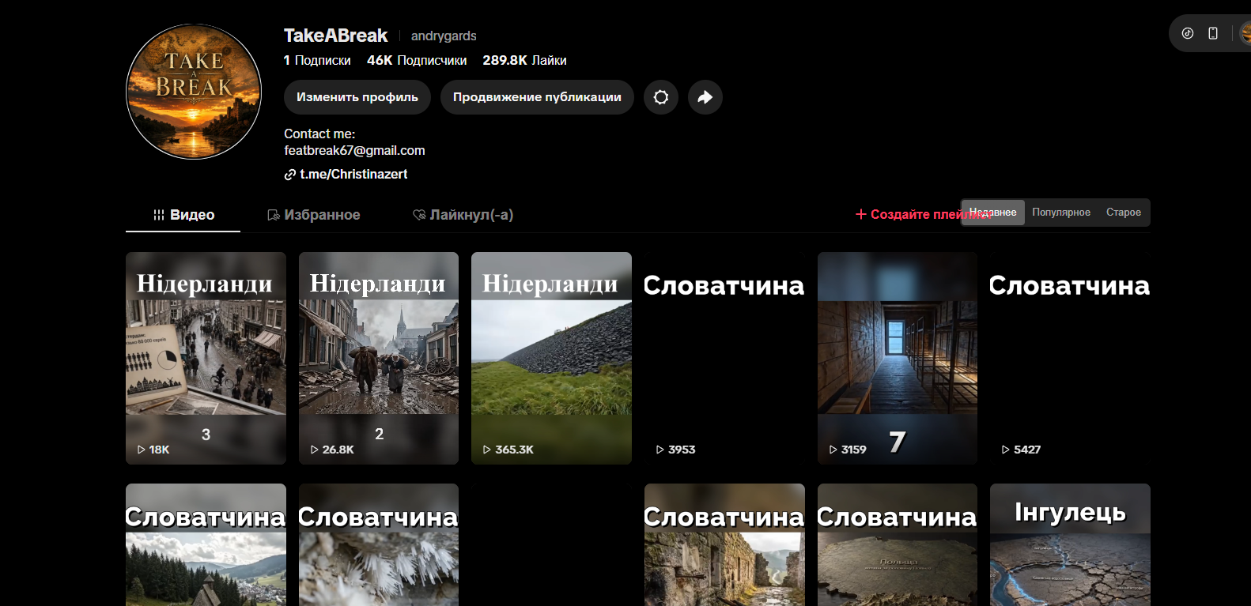1251x606 pixels.
Task: Click the share profile arrow icon
Action: pos(705,97)
